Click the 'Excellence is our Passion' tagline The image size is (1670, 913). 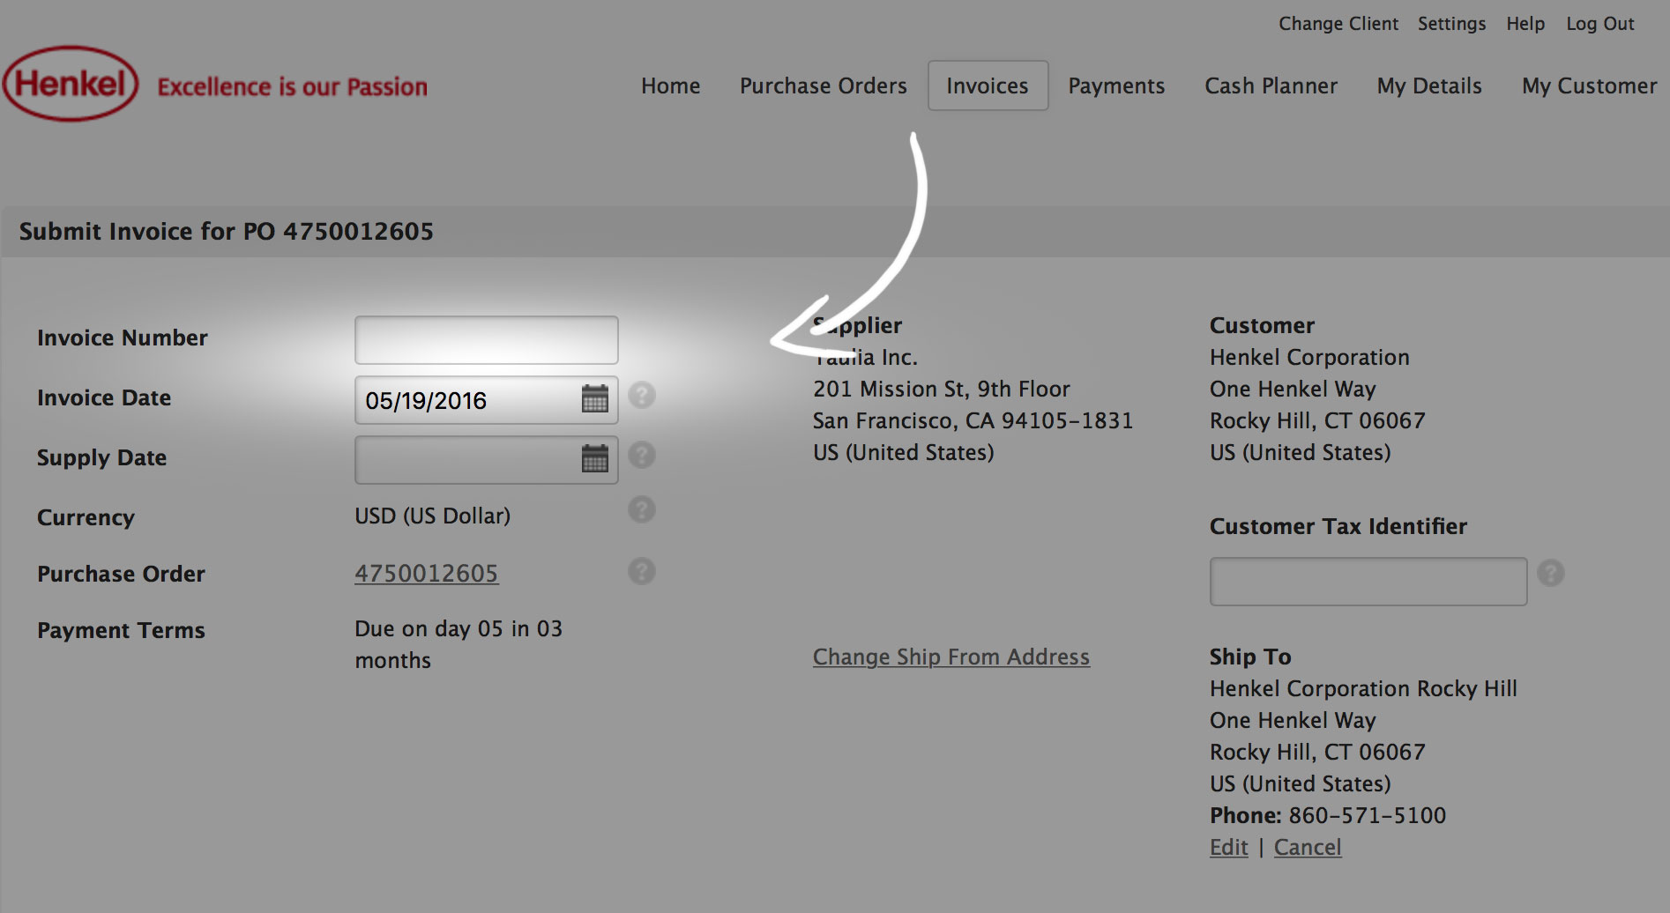point(293,86)
